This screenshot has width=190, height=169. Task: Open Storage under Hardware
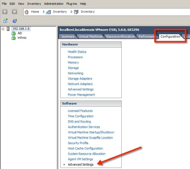click(73, 68)
